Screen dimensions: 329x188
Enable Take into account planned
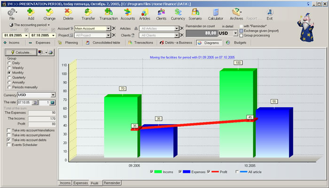pyautogui.click(x=8, y=135)
